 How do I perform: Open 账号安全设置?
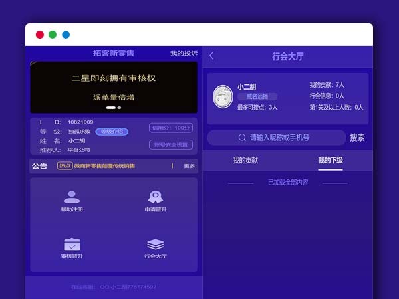172,144
